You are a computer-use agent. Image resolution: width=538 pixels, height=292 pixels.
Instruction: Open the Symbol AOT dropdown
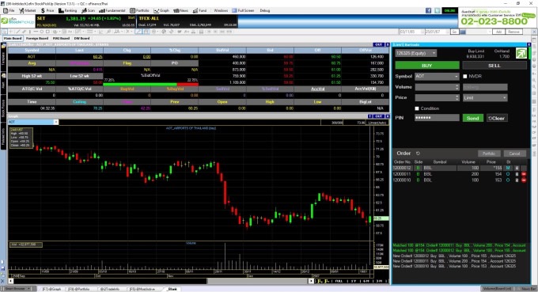(x=437, y=76)
